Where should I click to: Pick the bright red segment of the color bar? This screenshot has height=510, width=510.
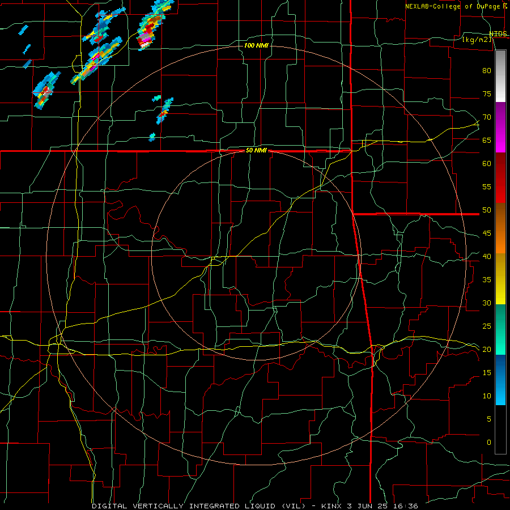[500, 178]
